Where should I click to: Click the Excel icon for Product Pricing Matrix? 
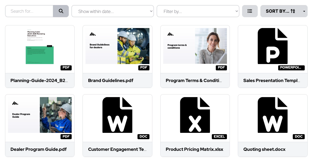coord(195,115)
